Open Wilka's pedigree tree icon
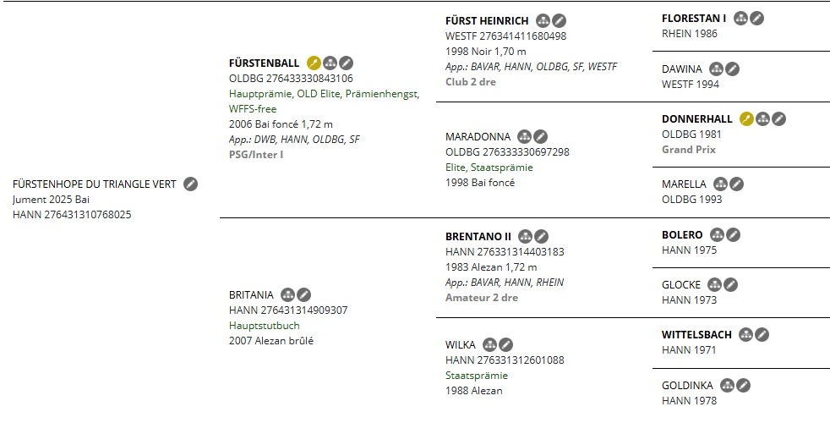Viewport: 830px width, 423px height. 489,344
